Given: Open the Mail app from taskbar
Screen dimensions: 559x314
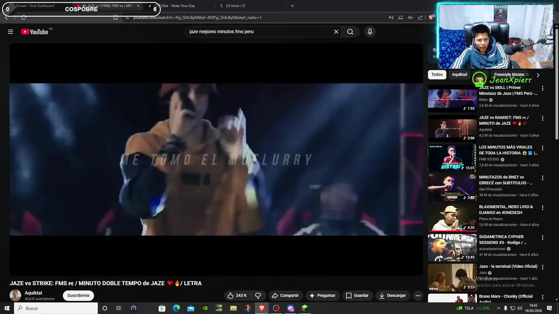Looking at the screenshot, I should (x=190, y=308).
